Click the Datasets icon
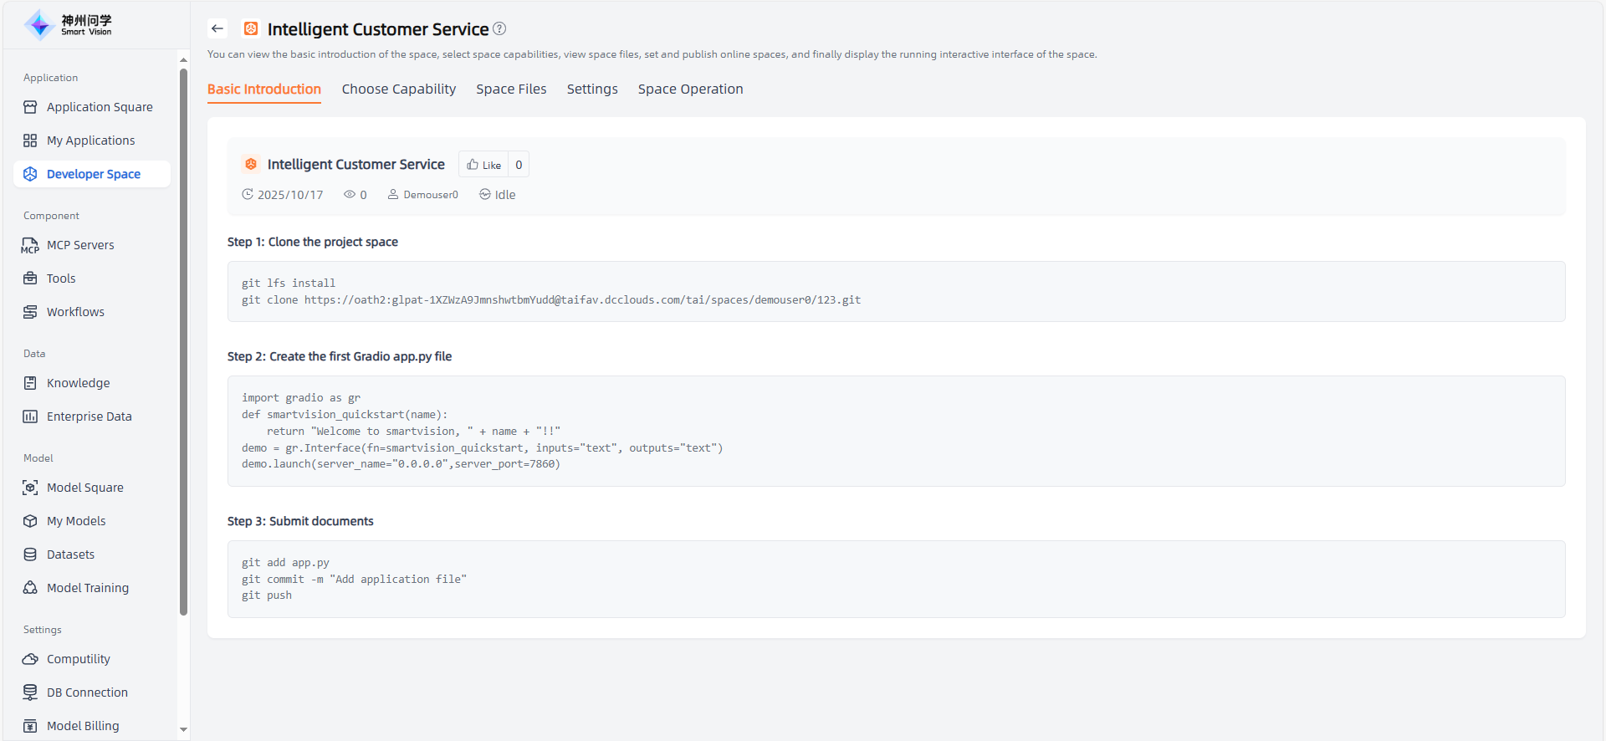 (x=30, y=554)
